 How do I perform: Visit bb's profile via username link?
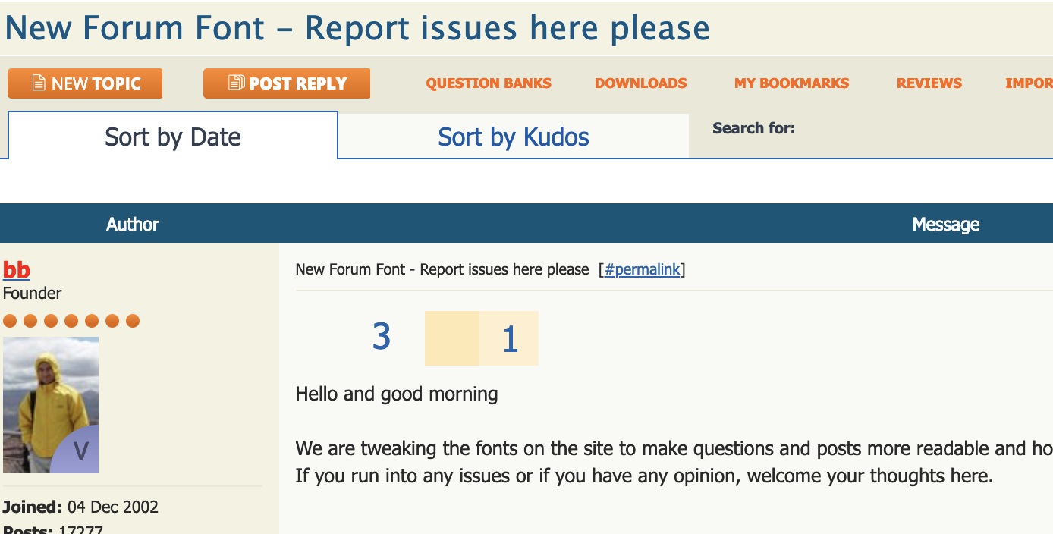coord(16,270)
